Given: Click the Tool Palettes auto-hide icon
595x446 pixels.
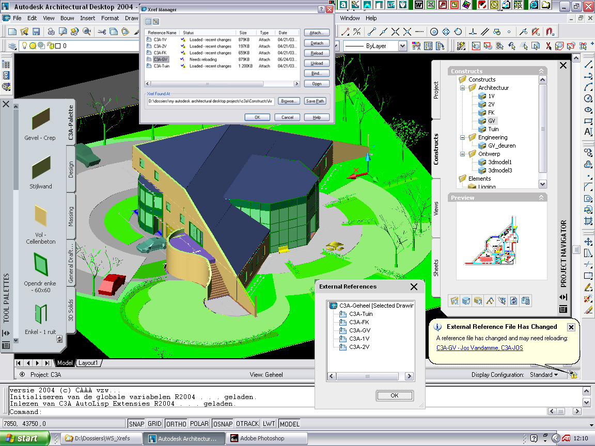Looking at the screenshot, I should 6,333.
